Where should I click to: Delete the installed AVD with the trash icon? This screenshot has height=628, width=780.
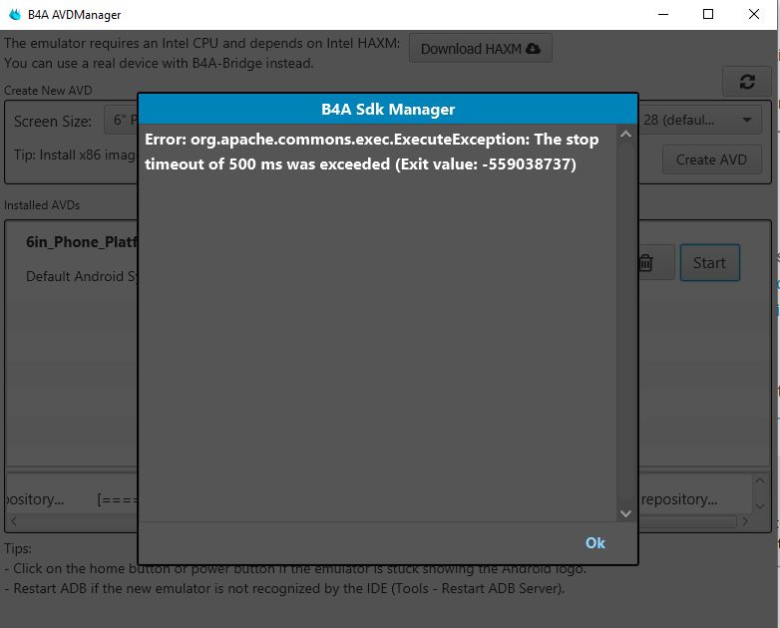[646, 262]
